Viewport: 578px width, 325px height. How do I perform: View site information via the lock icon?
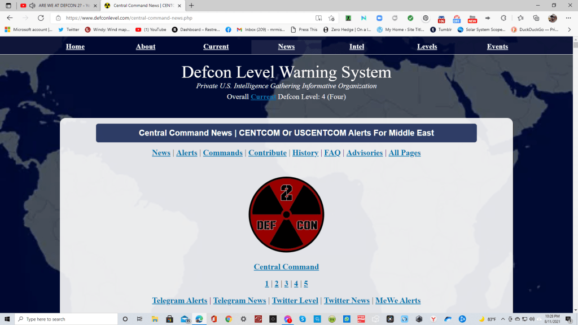58,18
